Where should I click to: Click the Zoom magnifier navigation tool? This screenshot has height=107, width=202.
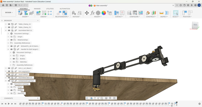[x=98, y=98]
